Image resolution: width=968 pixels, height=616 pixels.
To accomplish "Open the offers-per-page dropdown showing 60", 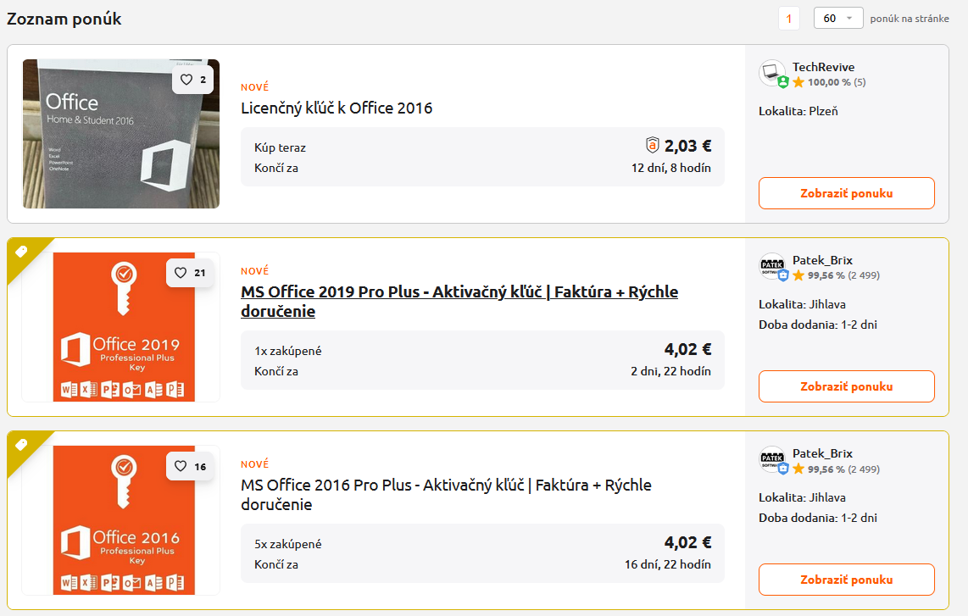I will 837,19.
